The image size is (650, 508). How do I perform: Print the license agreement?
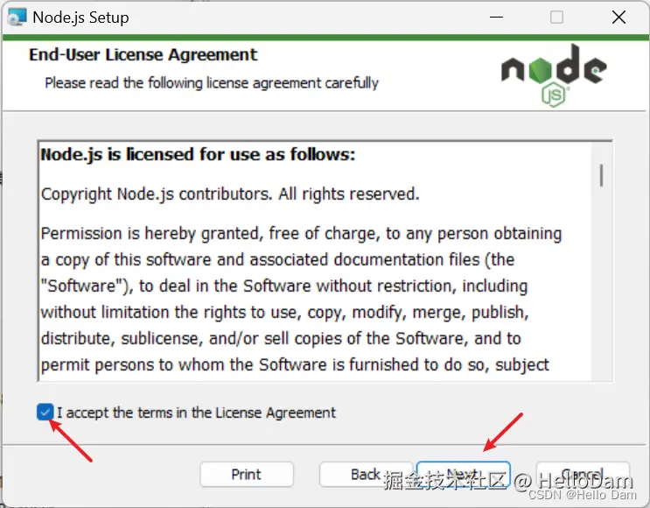pos(247,474)
